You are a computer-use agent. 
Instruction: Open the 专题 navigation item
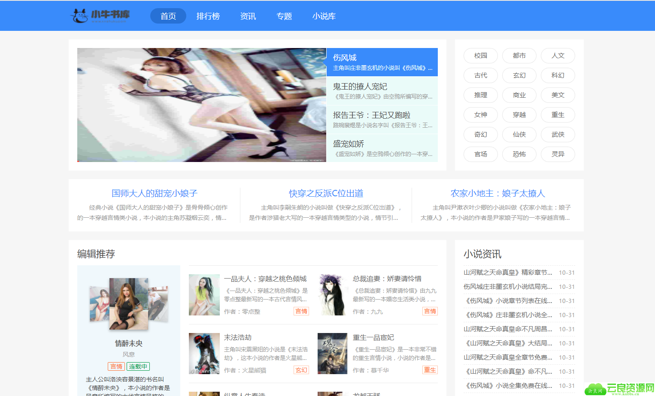click(284, 16)
